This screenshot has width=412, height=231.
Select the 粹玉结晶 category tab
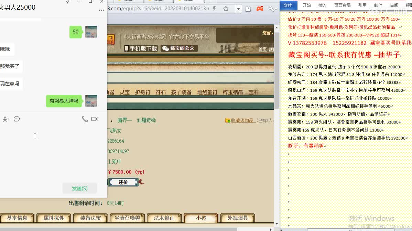233,92
